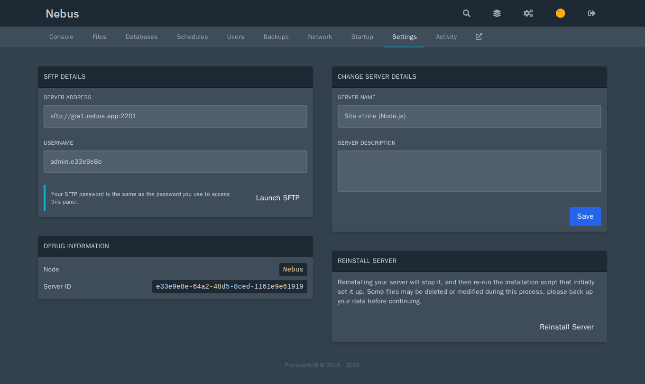
Task: Click the 'DEBUG INFORMATION' heading
Action: [76, 246]
